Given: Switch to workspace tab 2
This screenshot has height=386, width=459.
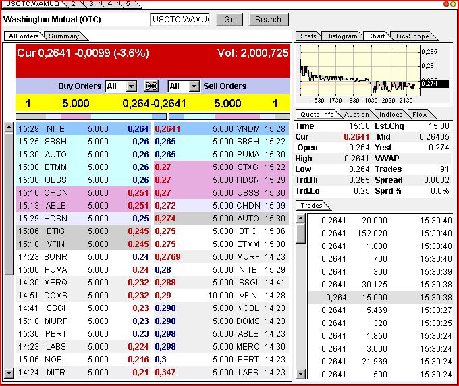Looking at the screenshot, I should click(73, 4).
